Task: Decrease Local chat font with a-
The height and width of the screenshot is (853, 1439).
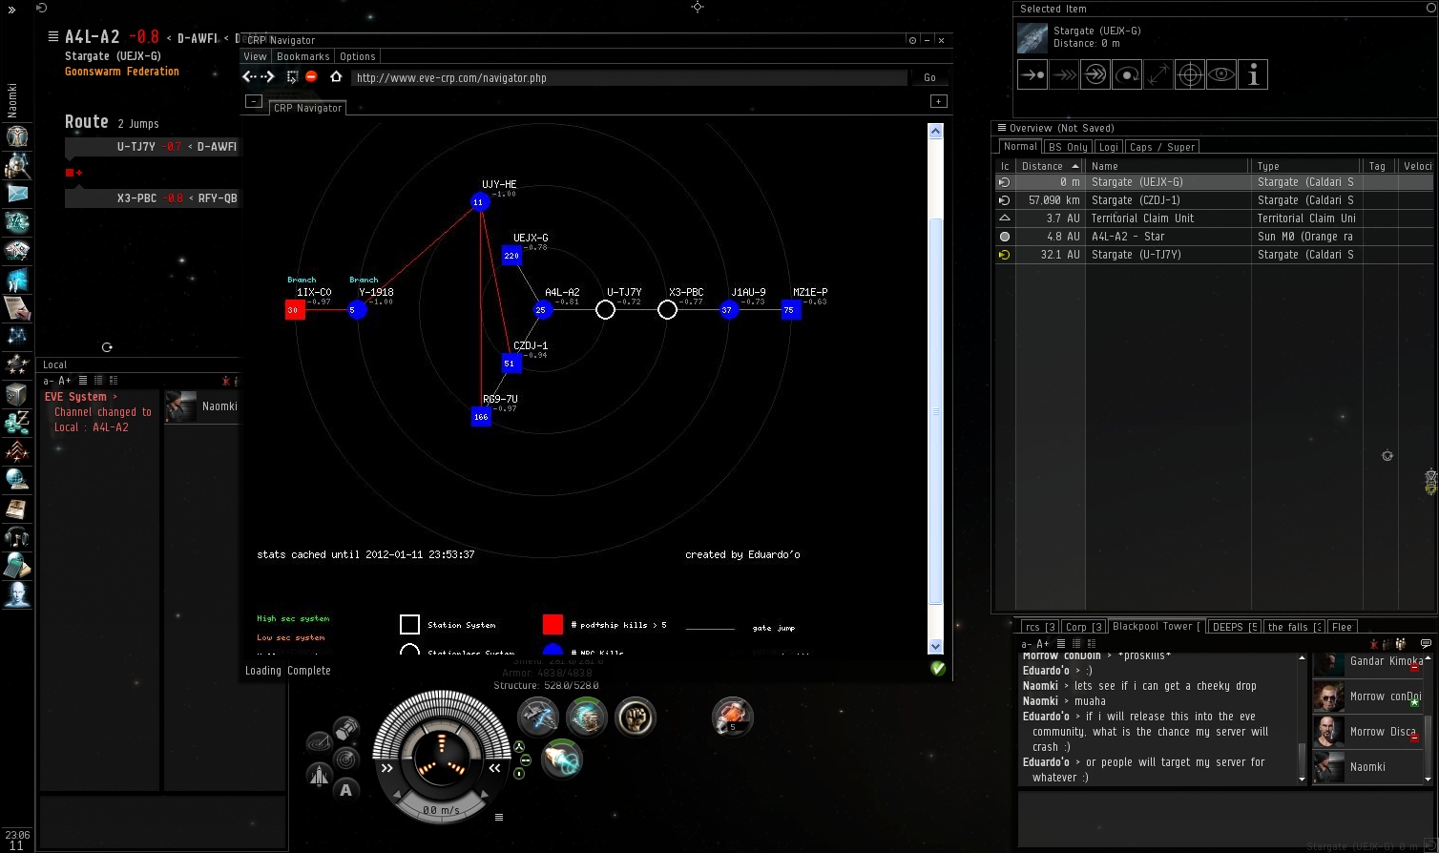Action: (x=50, y=381)
